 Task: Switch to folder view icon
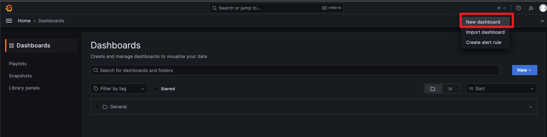[433, 89]
